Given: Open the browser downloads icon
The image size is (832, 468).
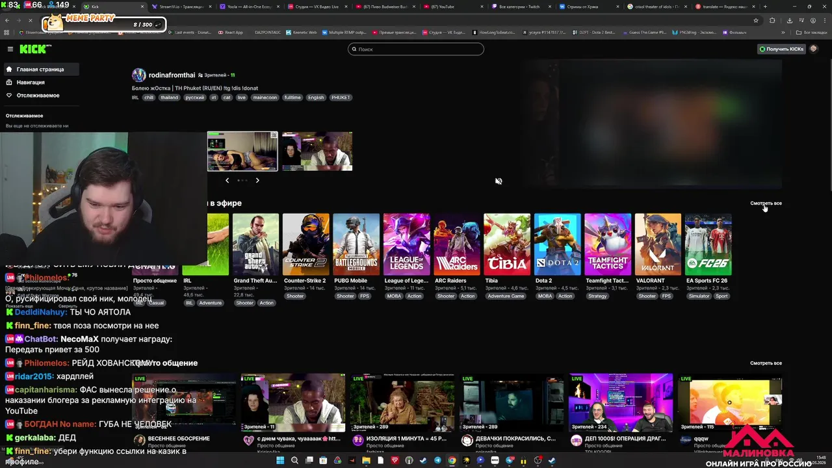Looking at the screenshot, I should (789, 20).
